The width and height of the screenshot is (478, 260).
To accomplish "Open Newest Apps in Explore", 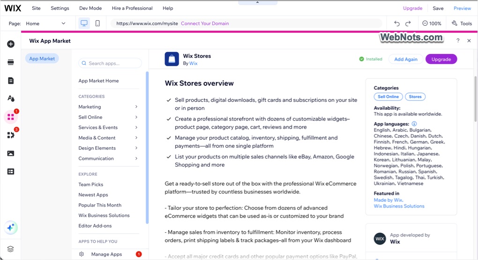I will tap(93, 195).
